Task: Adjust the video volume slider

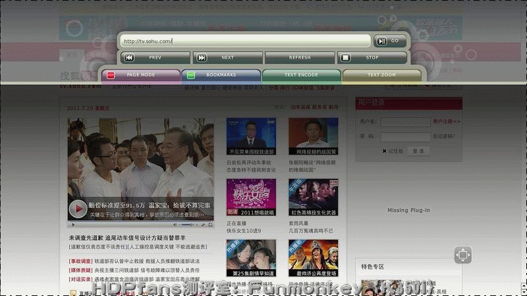Action: 188,224
